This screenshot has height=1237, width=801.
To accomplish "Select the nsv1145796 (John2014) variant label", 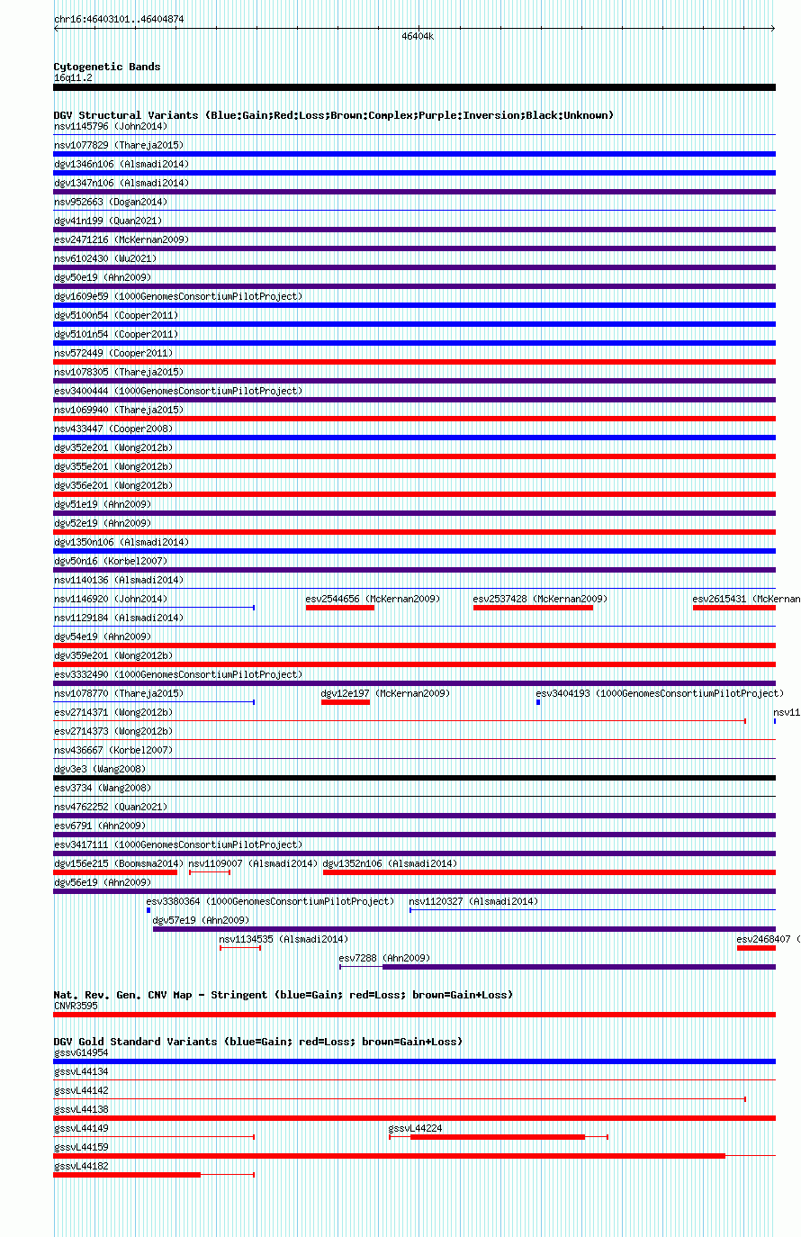I will click(110, 126).
